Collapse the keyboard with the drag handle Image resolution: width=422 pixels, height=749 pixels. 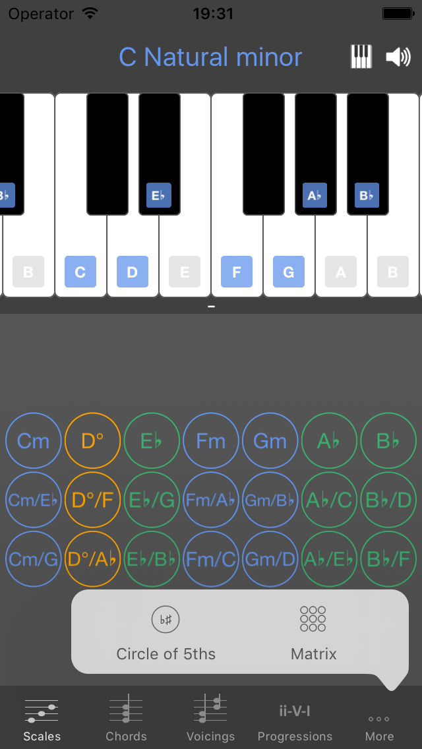(x=211, y=305)
